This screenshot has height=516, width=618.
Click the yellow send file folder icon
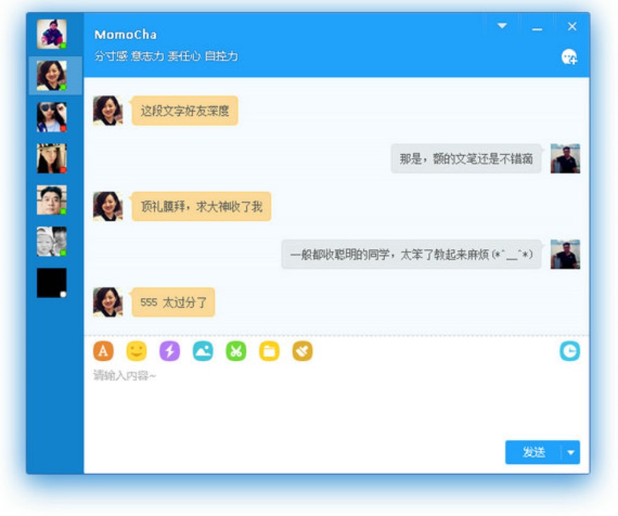[269, 350]
